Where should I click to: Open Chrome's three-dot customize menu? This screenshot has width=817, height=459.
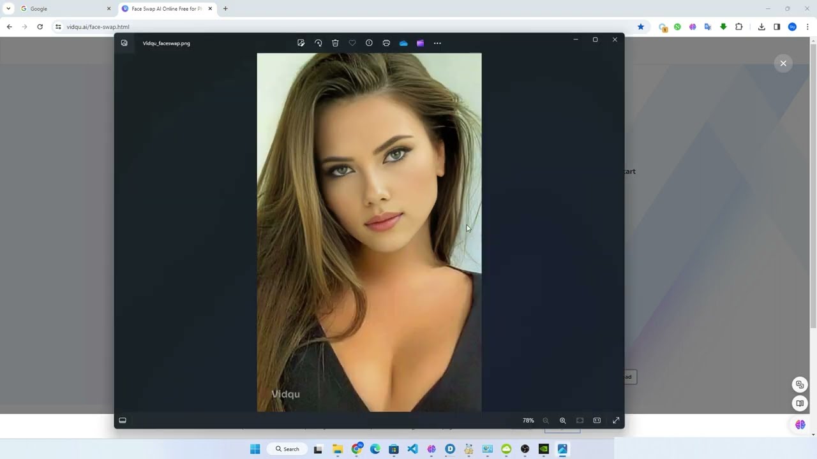809,27
